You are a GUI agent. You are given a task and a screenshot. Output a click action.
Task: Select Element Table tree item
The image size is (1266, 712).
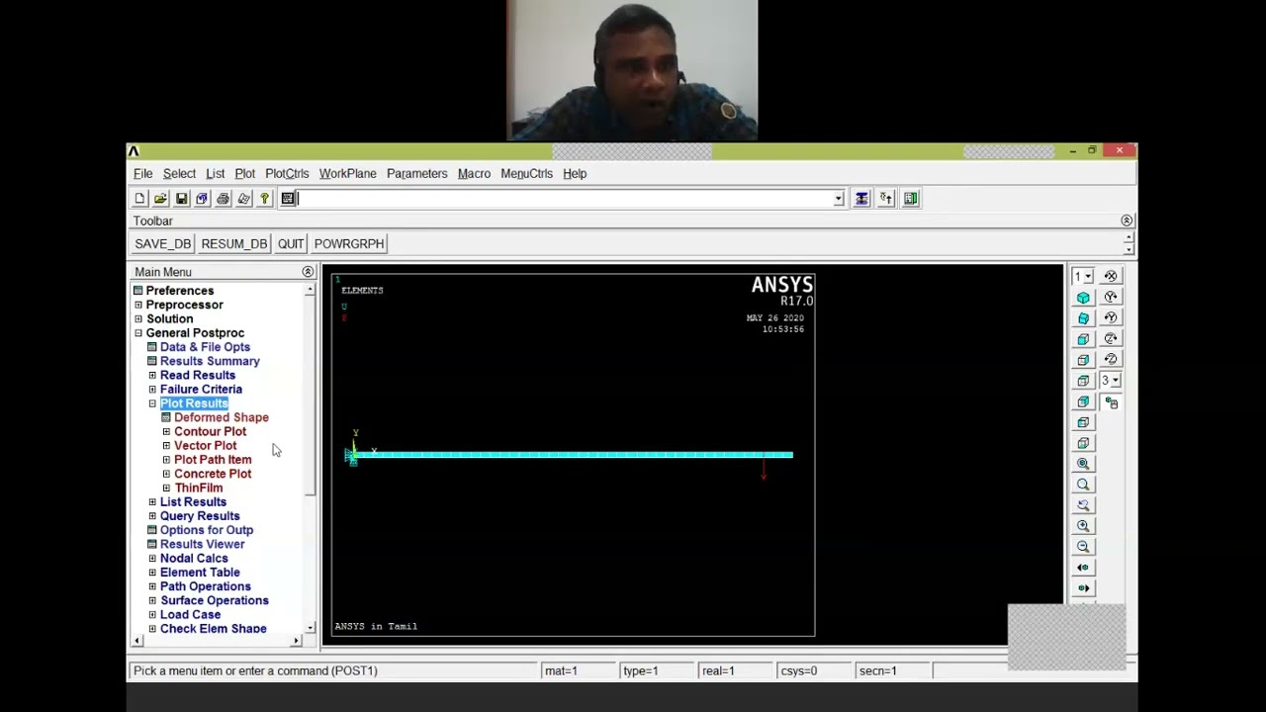[x=200, y=573]
